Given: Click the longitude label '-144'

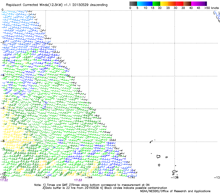Looking at the screenshot, I should click(x=89, y=178).
